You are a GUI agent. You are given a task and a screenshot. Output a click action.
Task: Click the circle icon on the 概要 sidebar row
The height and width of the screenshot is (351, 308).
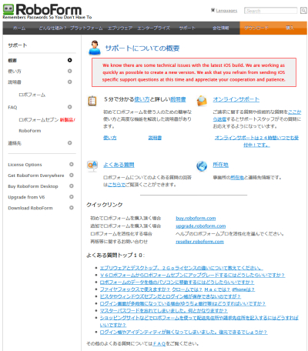pyautogui.click(x=70, y=60)
